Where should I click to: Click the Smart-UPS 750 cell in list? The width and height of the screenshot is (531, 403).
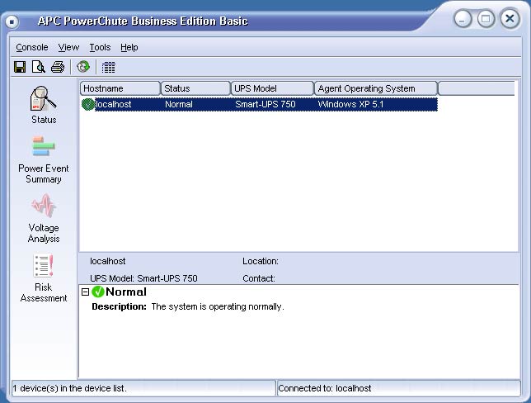pos(265,104)
